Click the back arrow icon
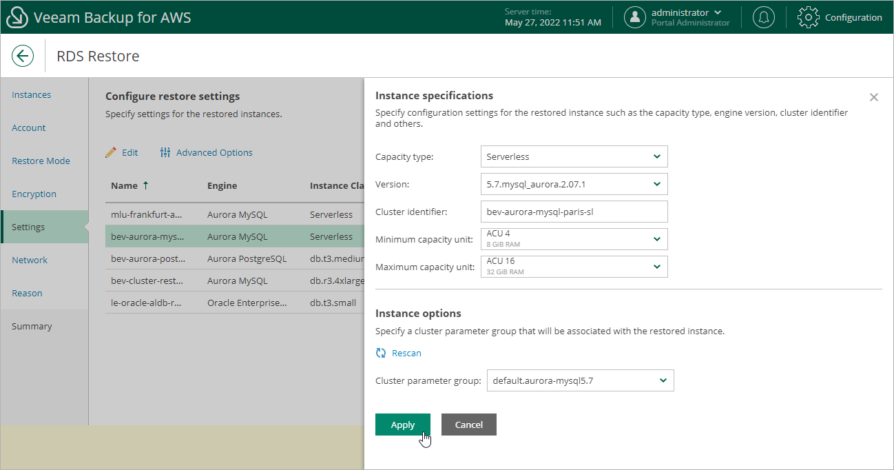 pos(23,56)
